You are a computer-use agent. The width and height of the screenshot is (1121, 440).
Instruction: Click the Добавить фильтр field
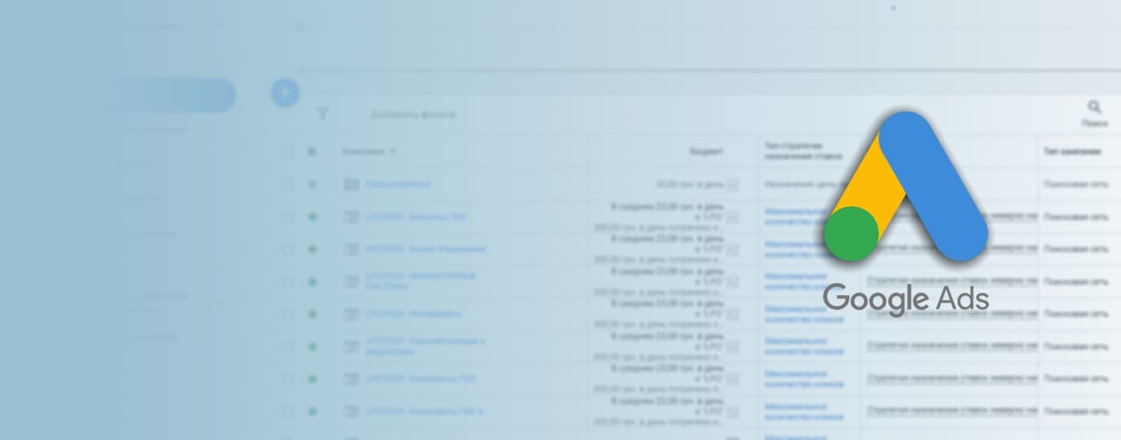[x=413, y=114]
